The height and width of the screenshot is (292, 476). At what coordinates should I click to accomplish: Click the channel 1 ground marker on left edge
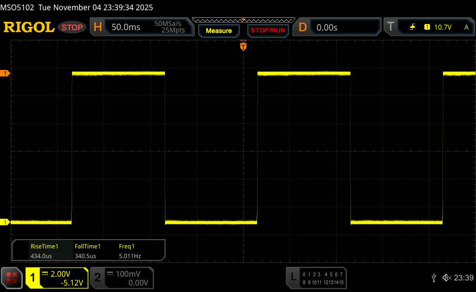5,222
